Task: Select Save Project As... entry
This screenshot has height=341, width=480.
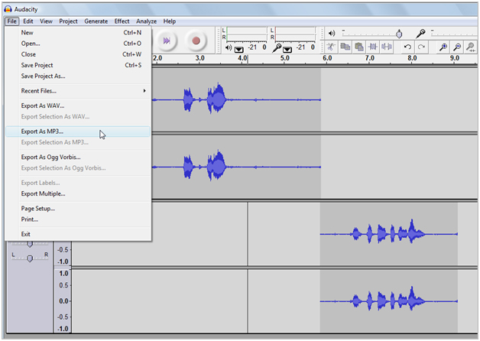Action: point(78,76)
